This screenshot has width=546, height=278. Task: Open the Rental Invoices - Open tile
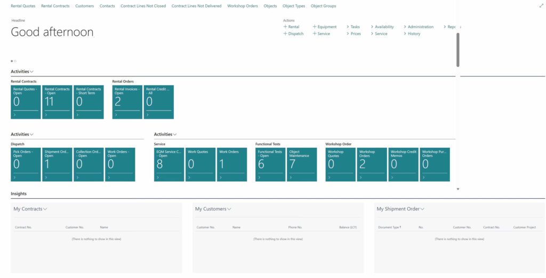(127, 102)
